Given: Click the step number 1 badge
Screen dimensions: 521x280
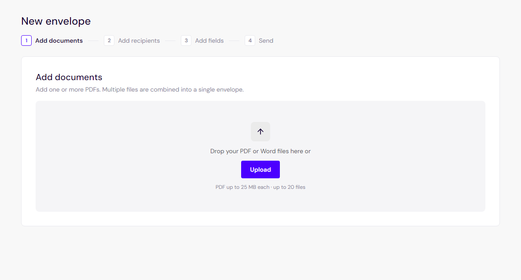Looking at the screenshot, I should tap(26, 41).
